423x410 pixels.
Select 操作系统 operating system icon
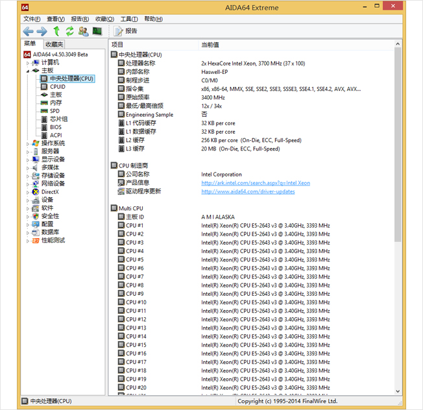pos(36,143)
